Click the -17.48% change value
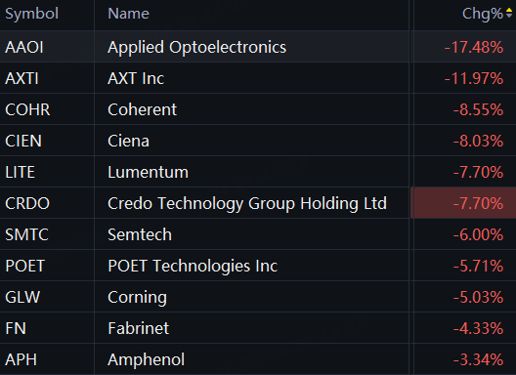 pyautogui.click(x=474, y=47)
